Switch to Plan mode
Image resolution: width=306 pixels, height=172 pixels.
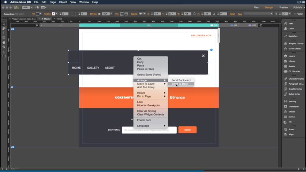pyautogui.click(x=256, y=7)
